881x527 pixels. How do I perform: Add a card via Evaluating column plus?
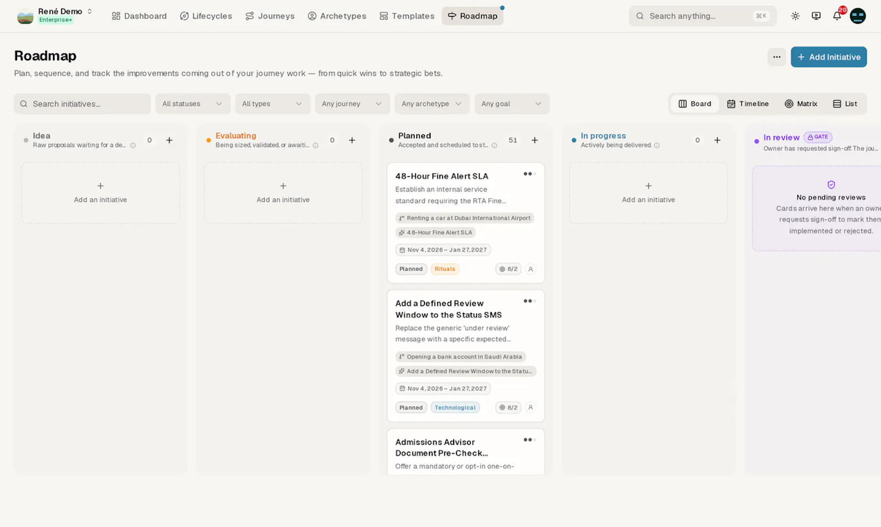click(352, 140)
